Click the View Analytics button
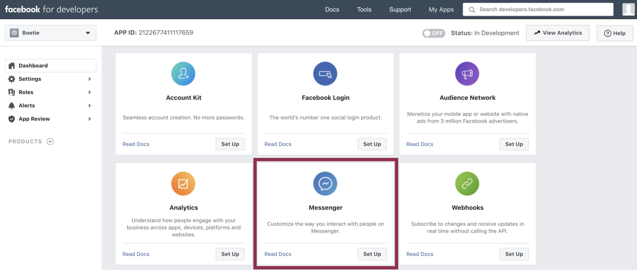This screenshot has width=637, height=270. [558, 33]
